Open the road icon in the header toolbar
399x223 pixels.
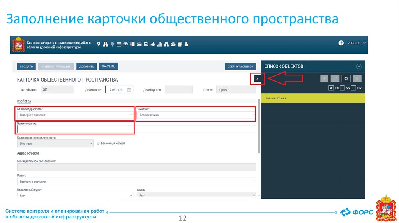[x=105, y=44]
